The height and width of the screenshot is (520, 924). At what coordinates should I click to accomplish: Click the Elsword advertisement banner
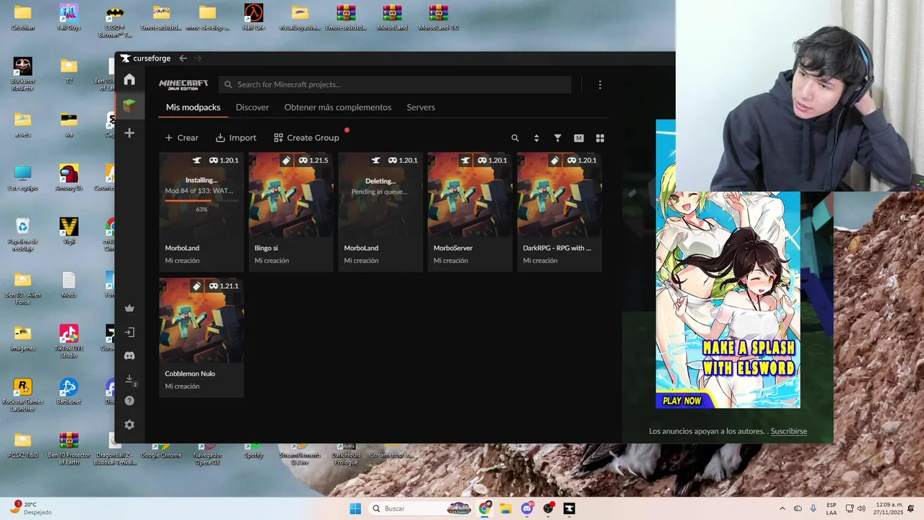[728, 300]
